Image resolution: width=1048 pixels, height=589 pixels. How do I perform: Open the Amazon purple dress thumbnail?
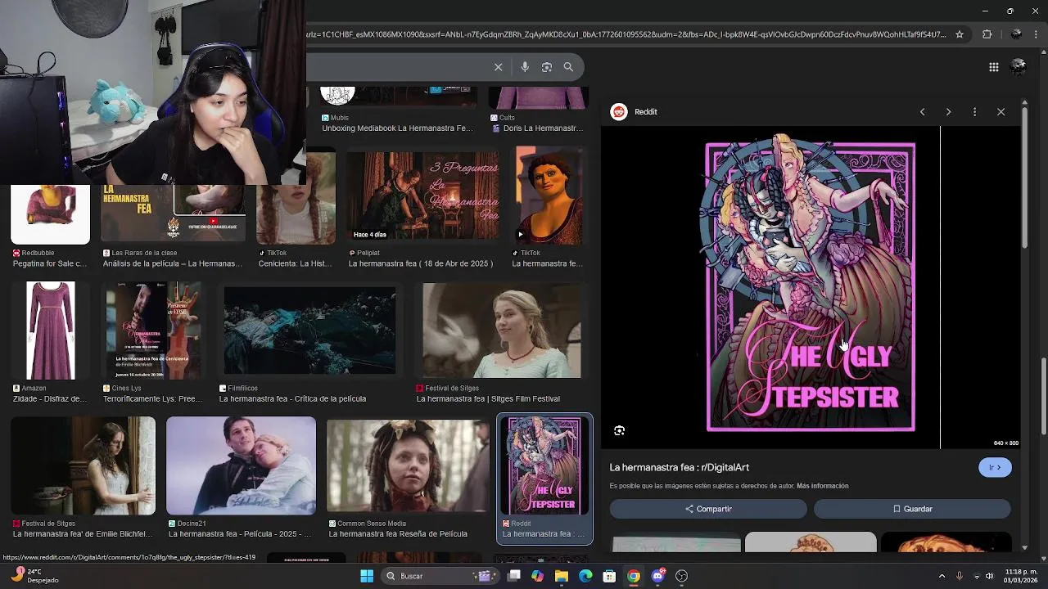(50, 330)
